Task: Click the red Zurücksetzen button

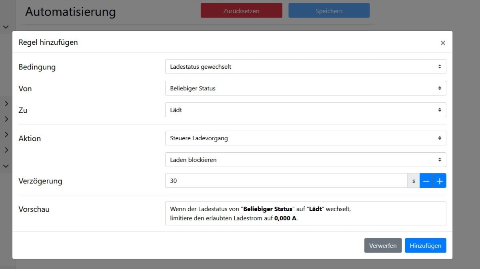Action: (242, 11)
